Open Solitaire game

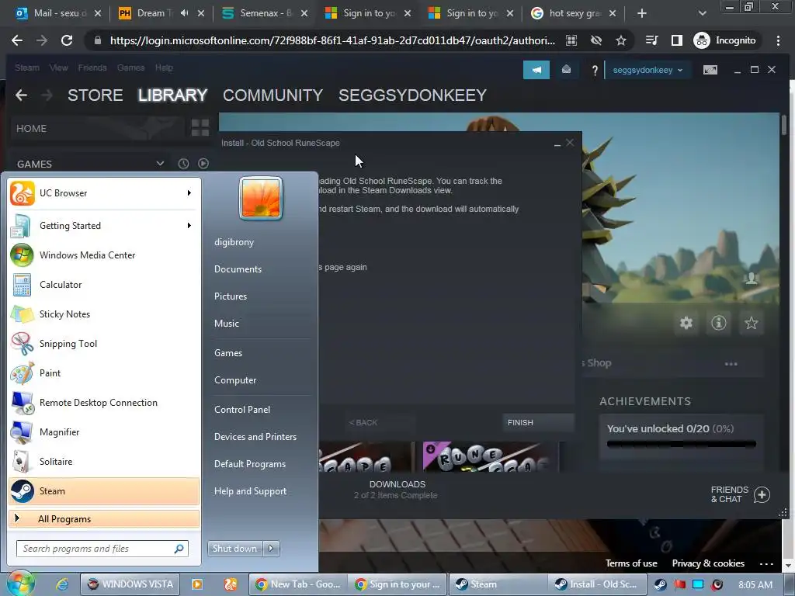(104, 461)
